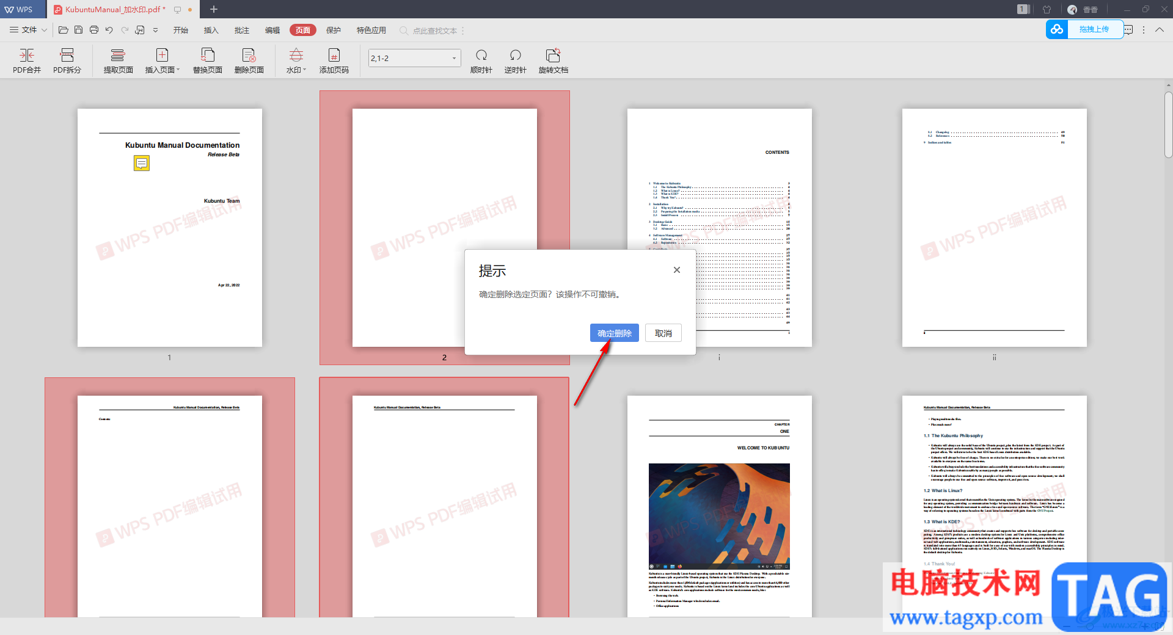Open the 插入 tab
This screenshot has width=1173, height=635.
click(x=211, y=30)
